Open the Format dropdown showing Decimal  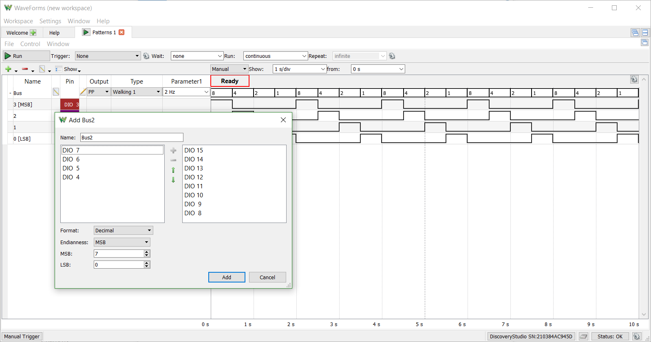(123, 230)
